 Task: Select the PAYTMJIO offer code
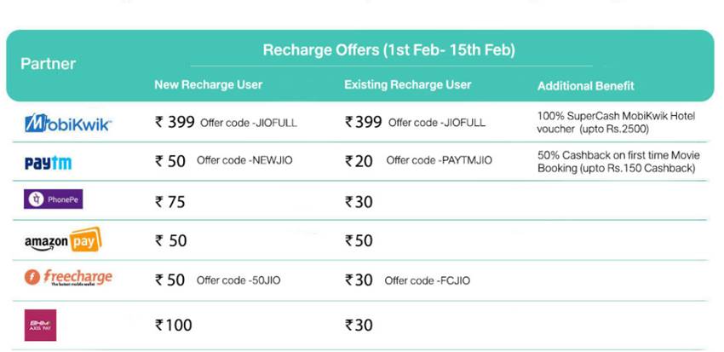coord(439,161)
